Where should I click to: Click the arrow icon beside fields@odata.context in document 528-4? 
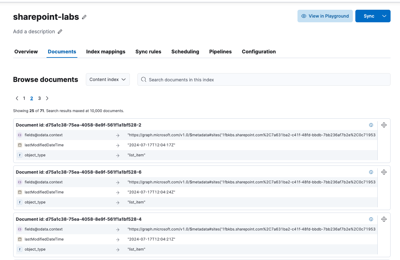pyautogui.click(x=118, y=230)
